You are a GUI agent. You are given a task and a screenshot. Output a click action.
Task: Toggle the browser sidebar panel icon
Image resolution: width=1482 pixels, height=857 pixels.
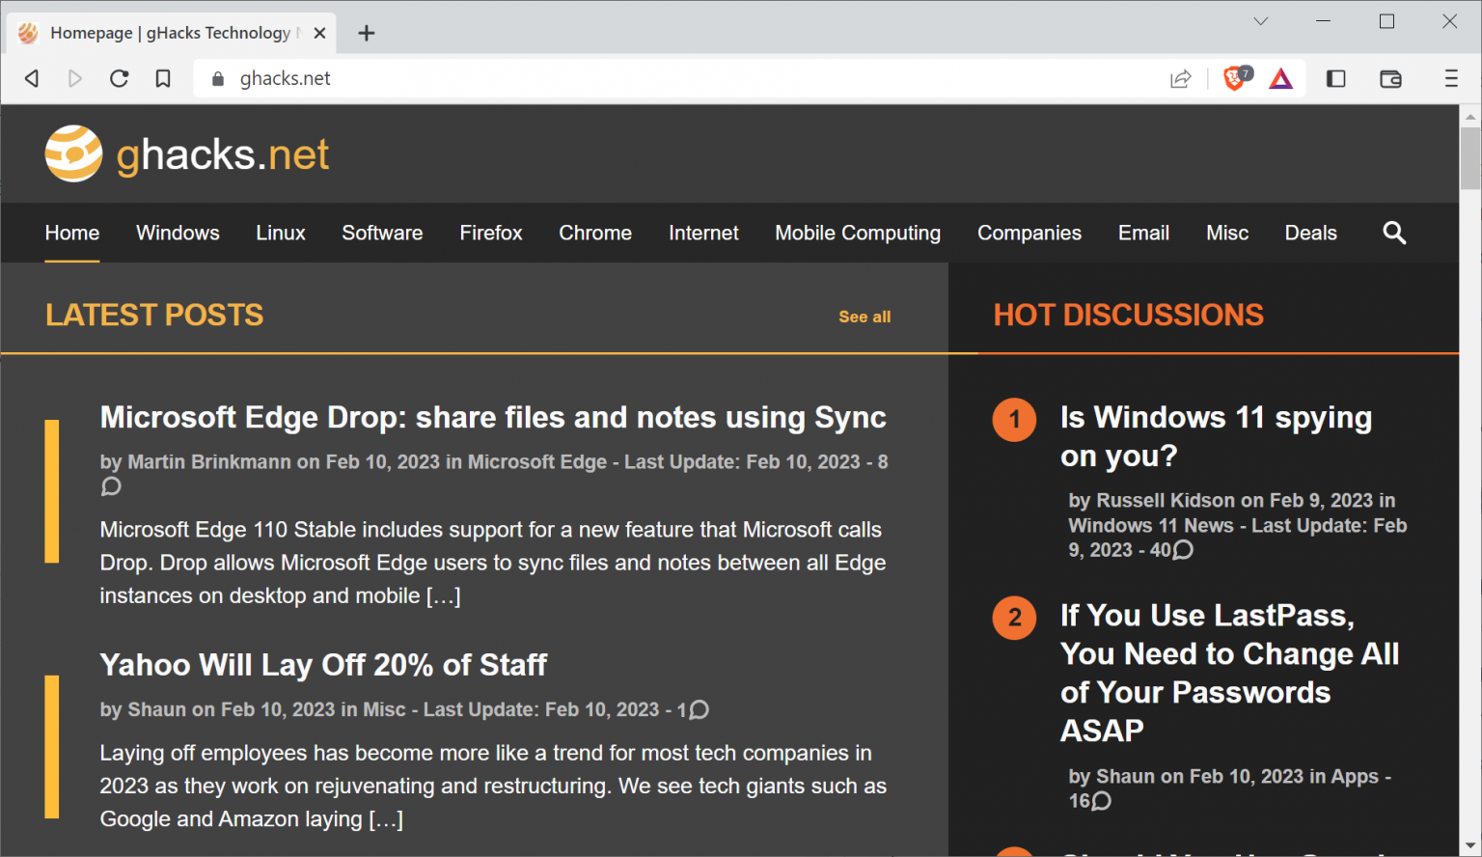tap(1336, 79)
